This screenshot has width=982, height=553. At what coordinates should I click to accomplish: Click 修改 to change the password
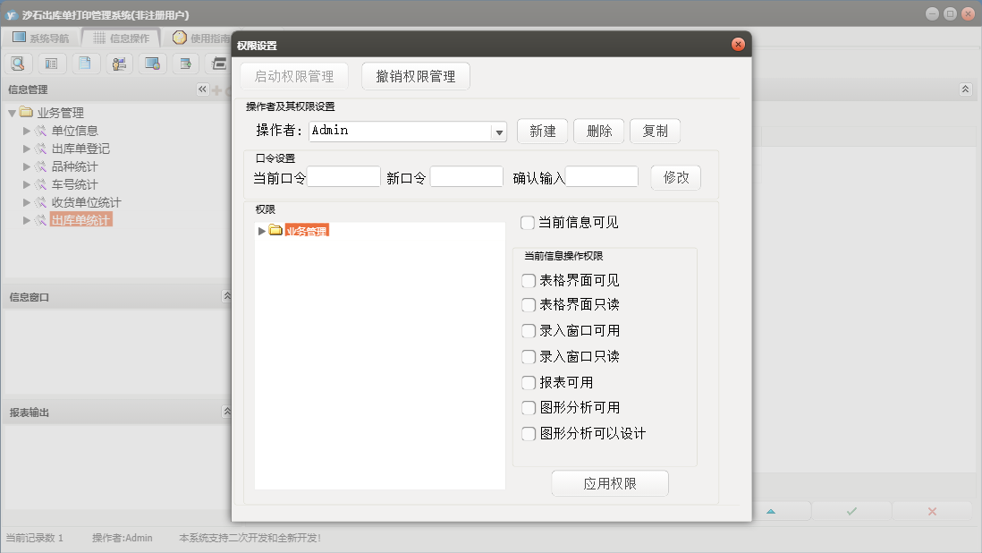coord(676,177)
